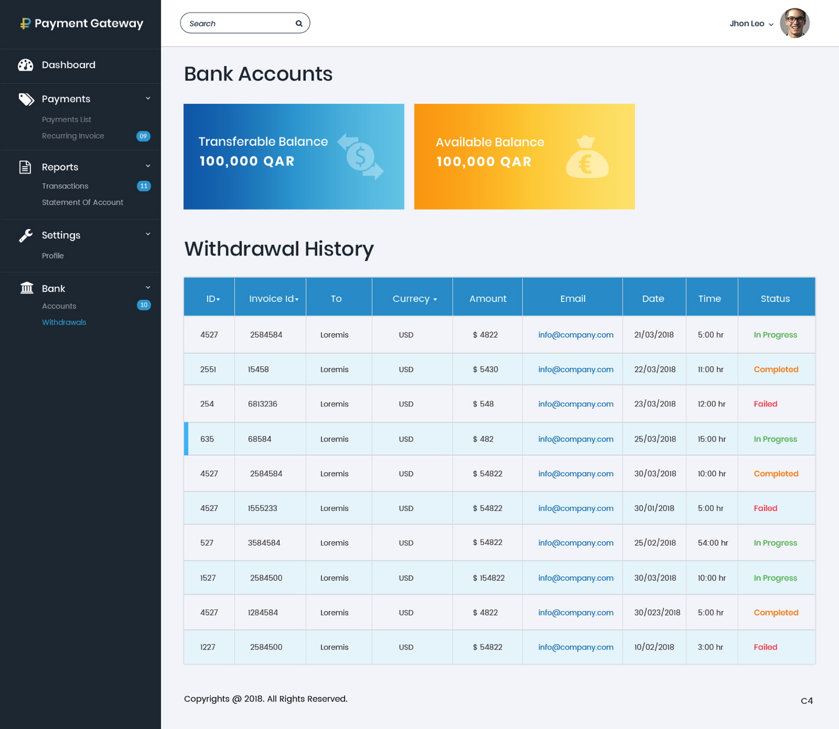Click the transfer arrows dollar icon
The width and height of the screenshot is (839, 729).
(361, 157)
